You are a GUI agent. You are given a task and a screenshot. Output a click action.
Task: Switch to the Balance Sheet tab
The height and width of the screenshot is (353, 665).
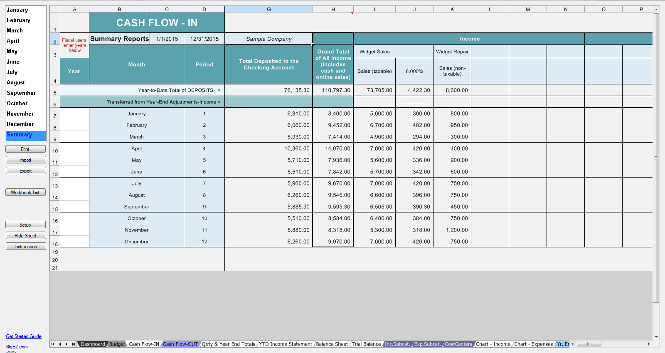click(332, 344)
